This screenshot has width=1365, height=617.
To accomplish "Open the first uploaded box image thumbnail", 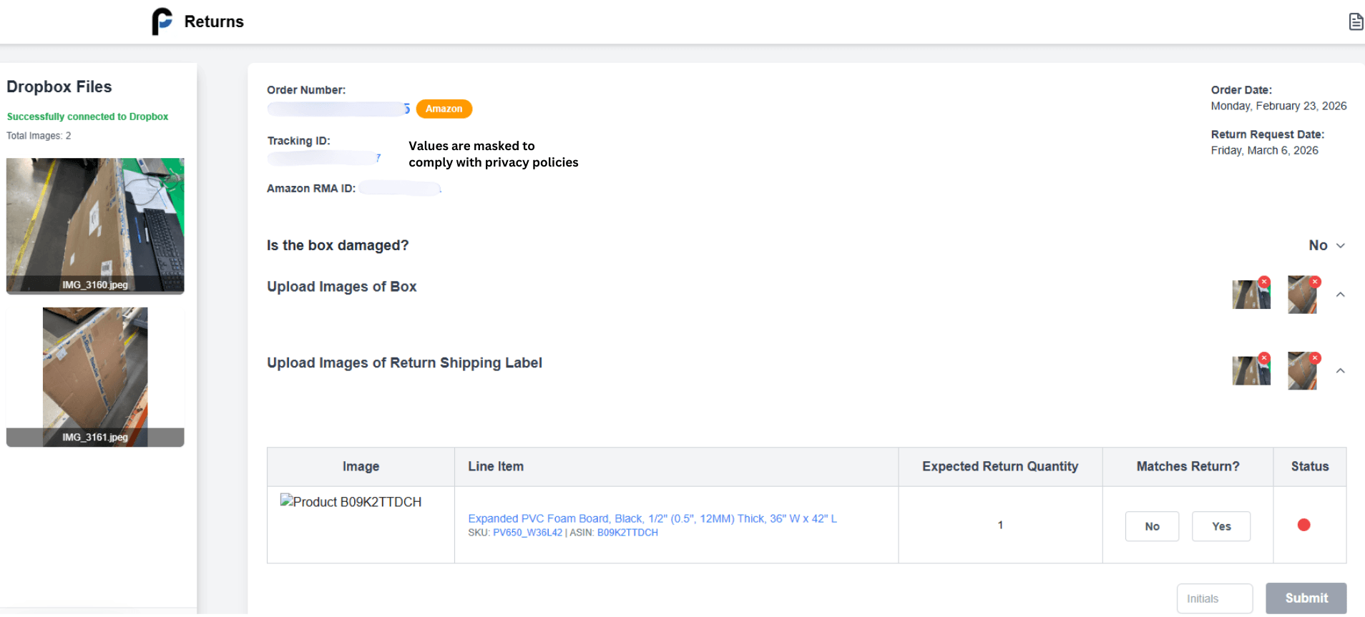I will pos(1251,295).
